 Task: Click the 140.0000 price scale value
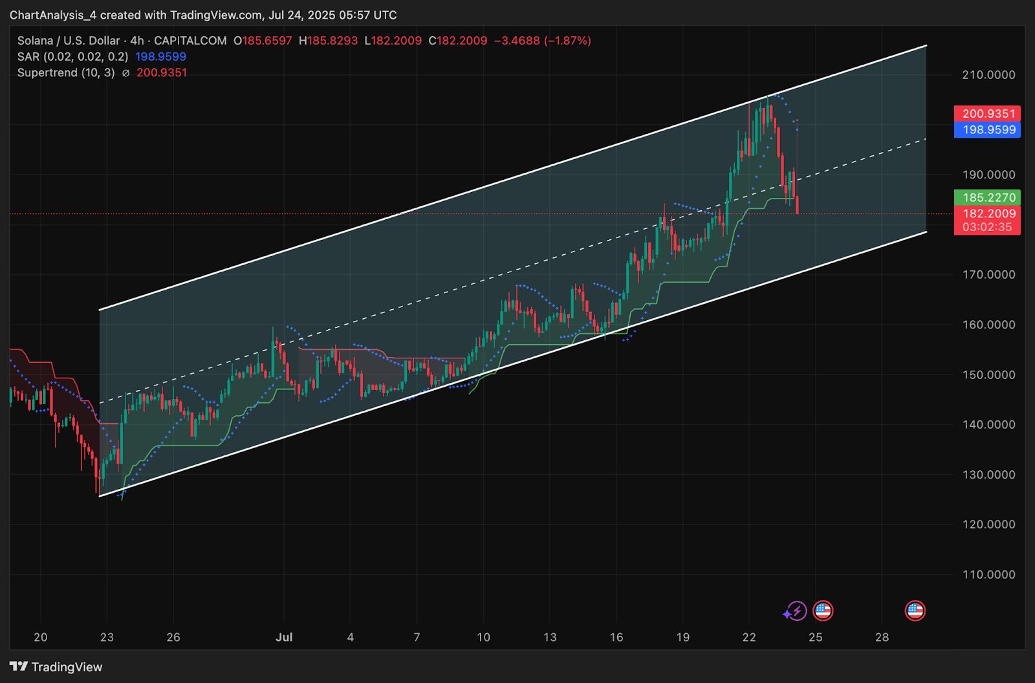point(988,425)
